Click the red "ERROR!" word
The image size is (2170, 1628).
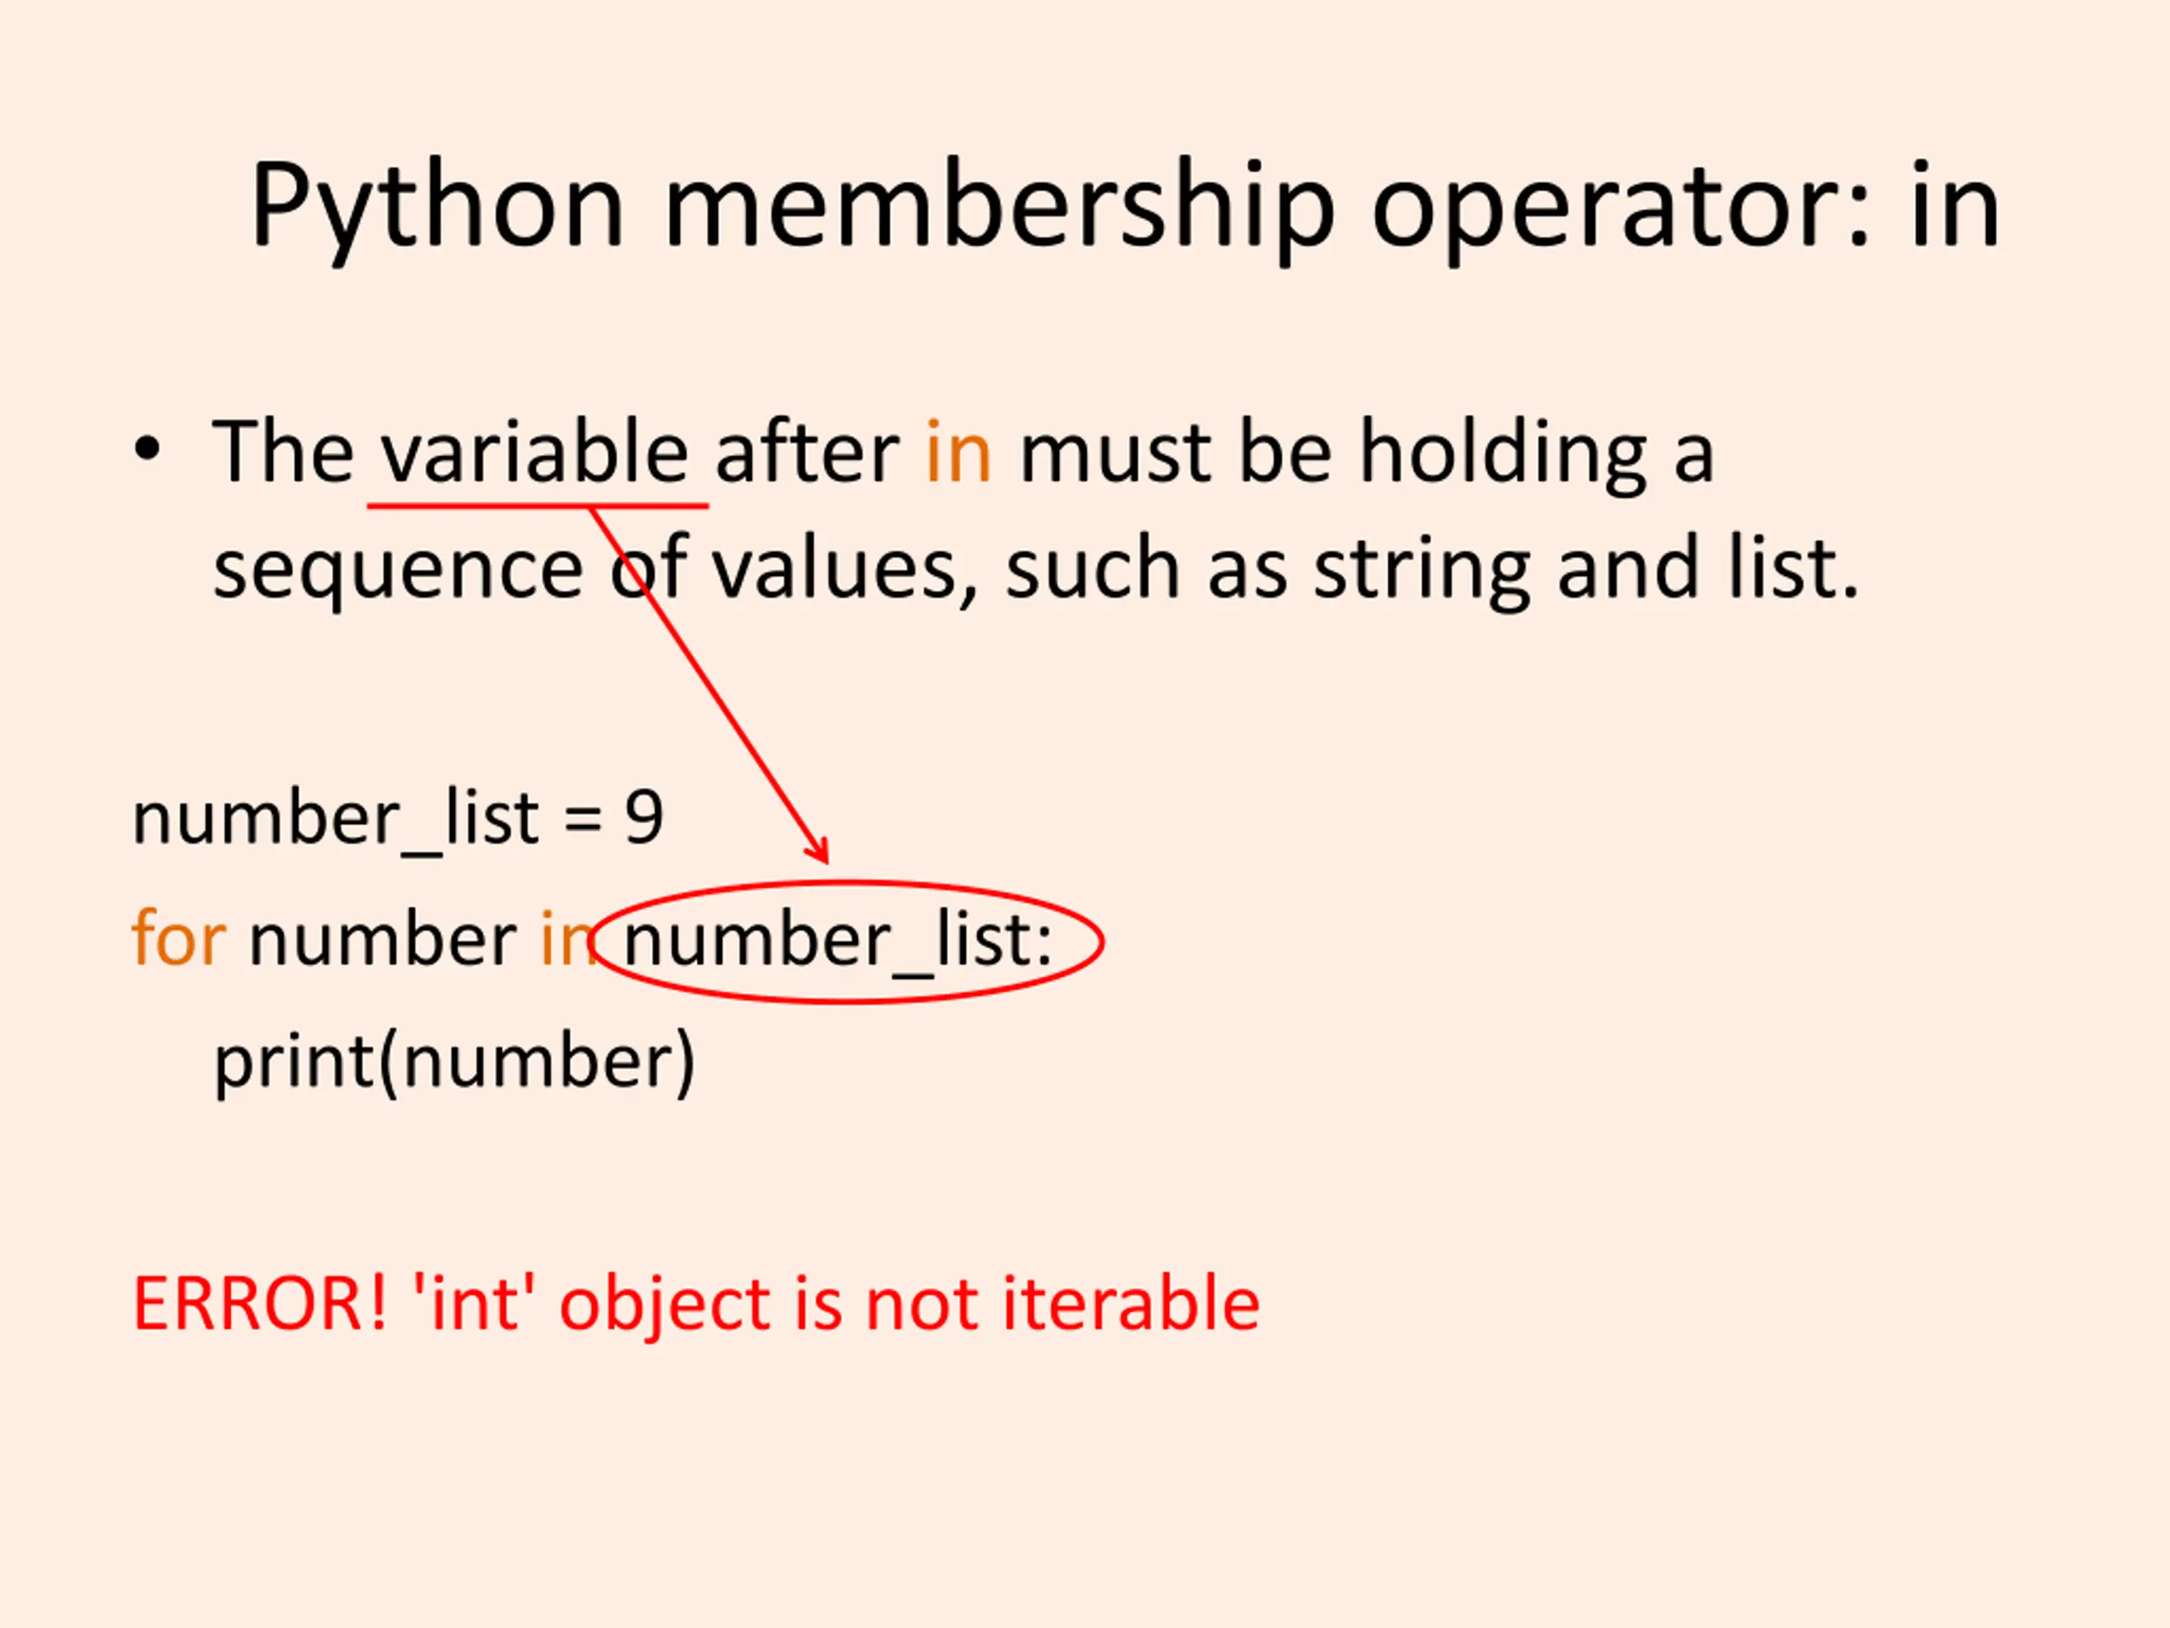pyautogui.click(x=259, y=1304)
